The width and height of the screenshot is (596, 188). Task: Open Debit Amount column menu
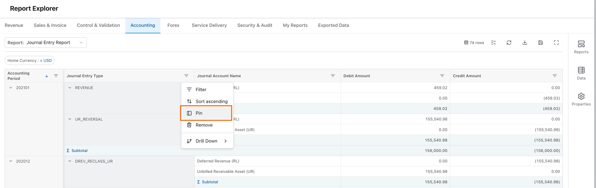tap(442, 76)
